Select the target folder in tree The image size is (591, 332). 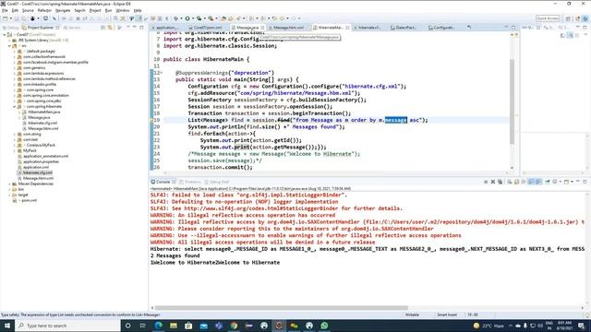point(23,195)
